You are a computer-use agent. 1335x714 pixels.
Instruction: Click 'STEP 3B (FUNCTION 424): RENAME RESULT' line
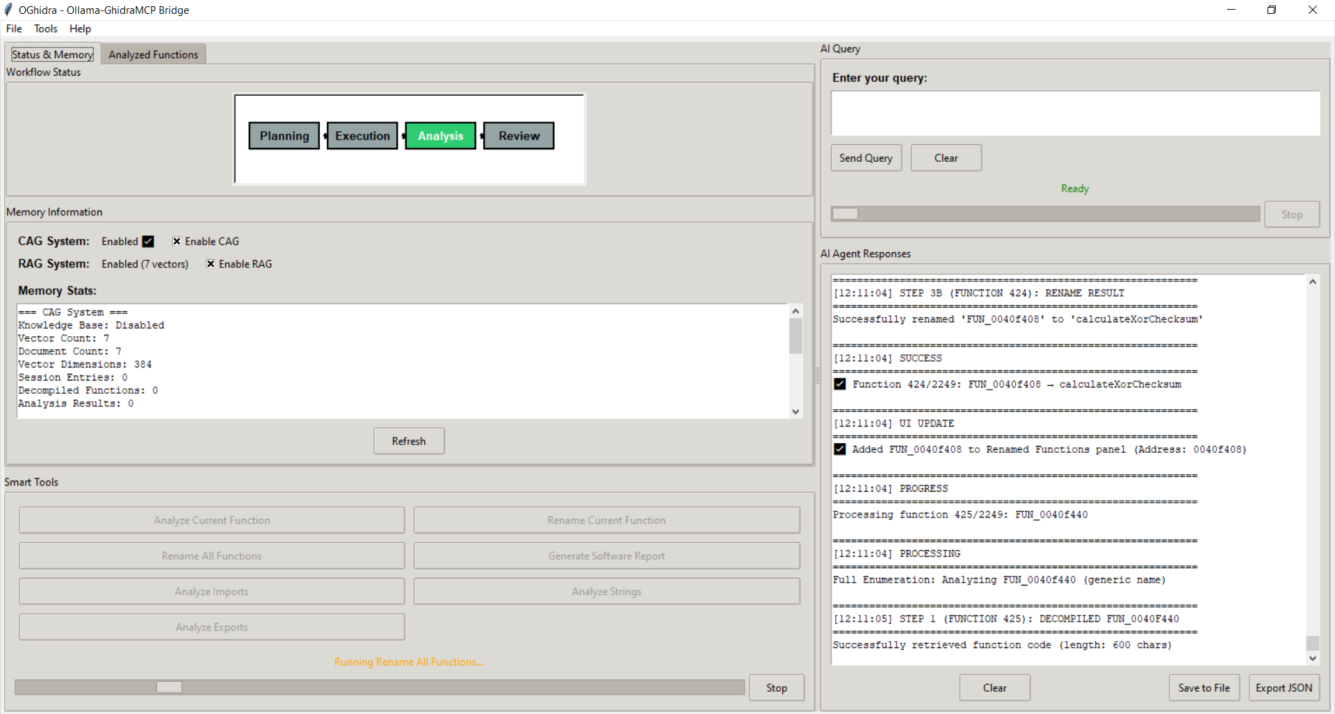coord(979,293)
